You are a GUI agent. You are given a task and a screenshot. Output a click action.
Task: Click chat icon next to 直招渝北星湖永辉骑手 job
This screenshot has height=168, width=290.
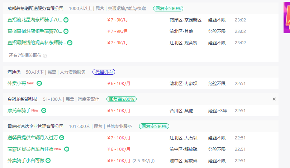[66, 20]
